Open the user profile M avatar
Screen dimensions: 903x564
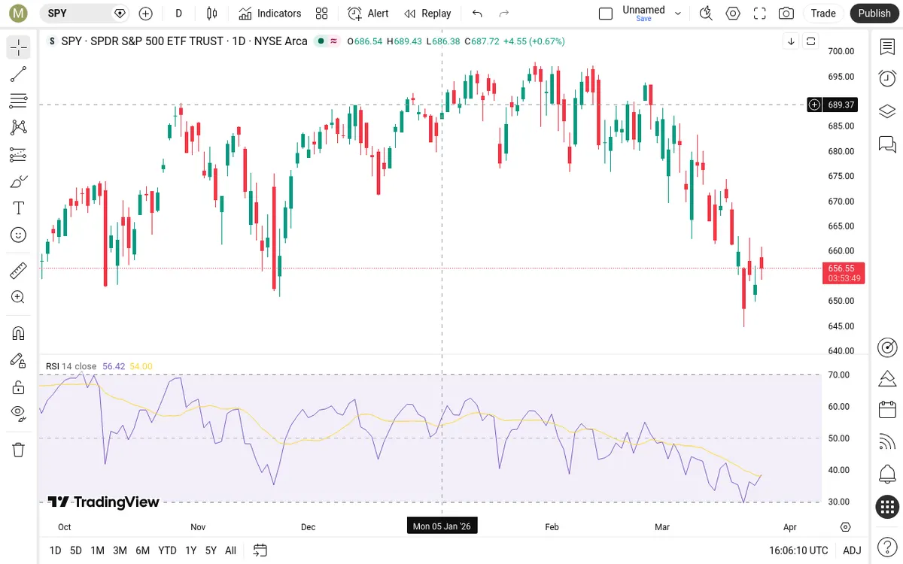[19, 13]
